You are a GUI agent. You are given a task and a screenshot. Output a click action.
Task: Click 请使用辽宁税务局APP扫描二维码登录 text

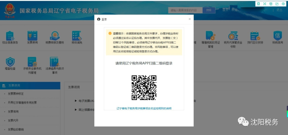point(144,63)
